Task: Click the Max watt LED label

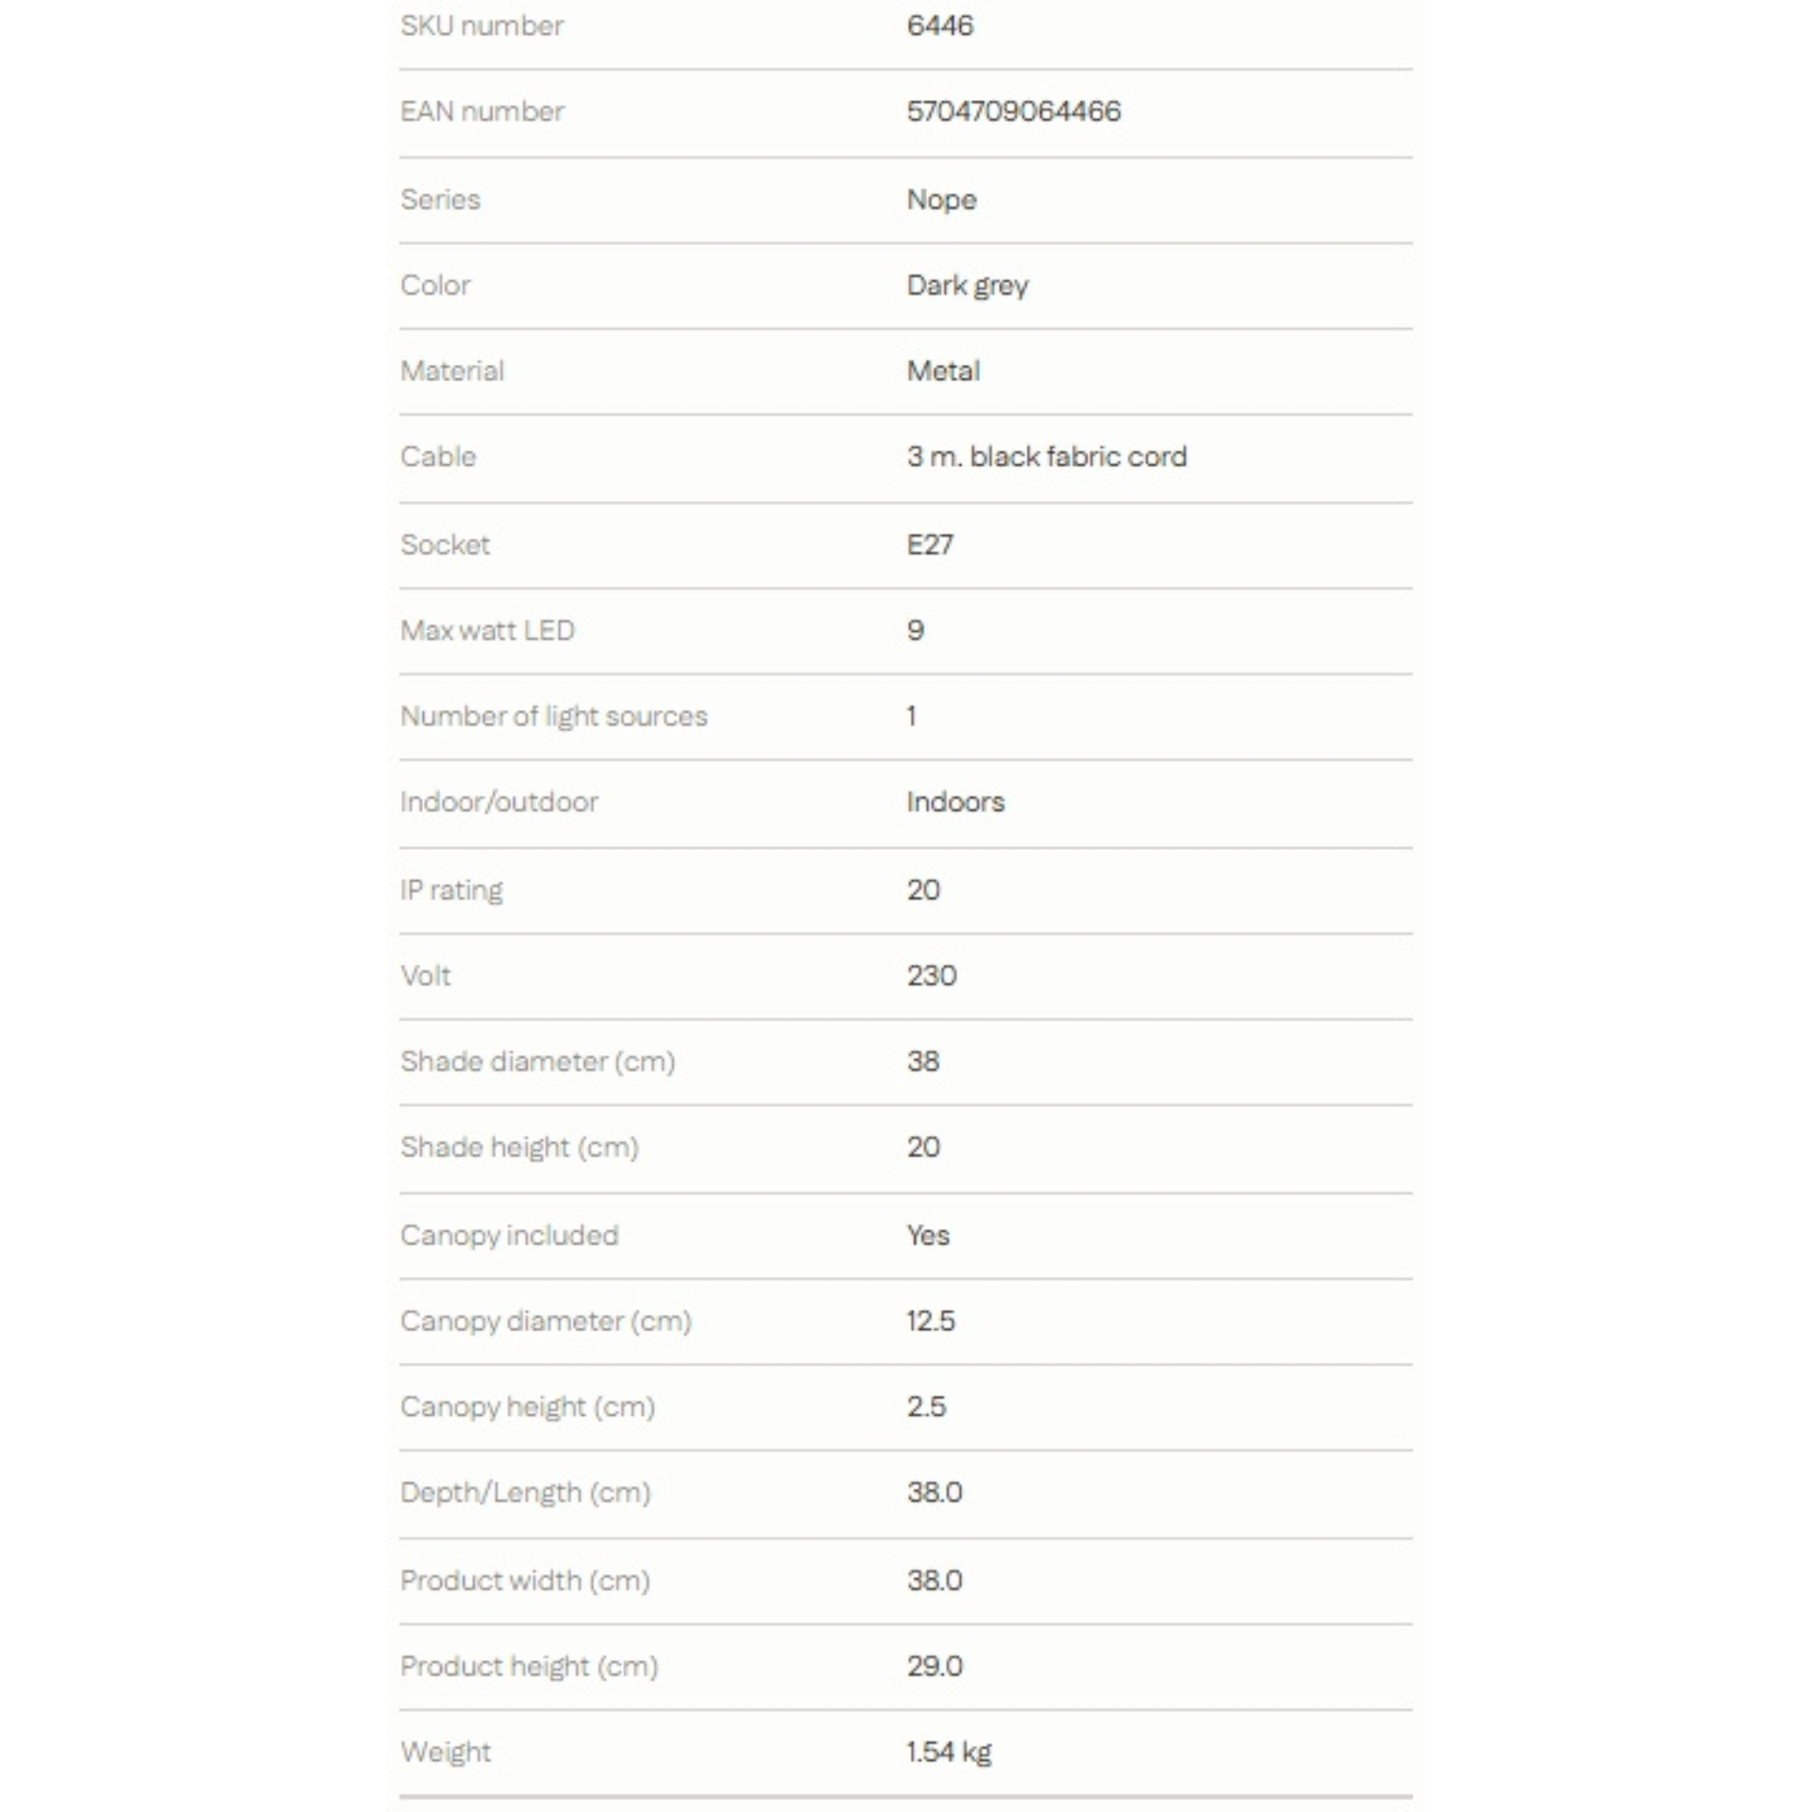Action: [487, 630]
